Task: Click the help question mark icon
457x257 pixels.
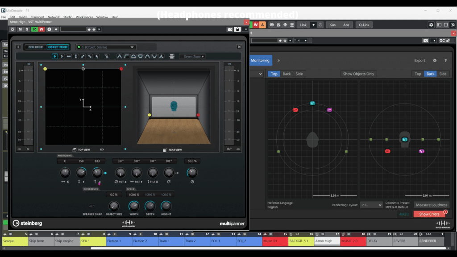Action: [445, 60]
